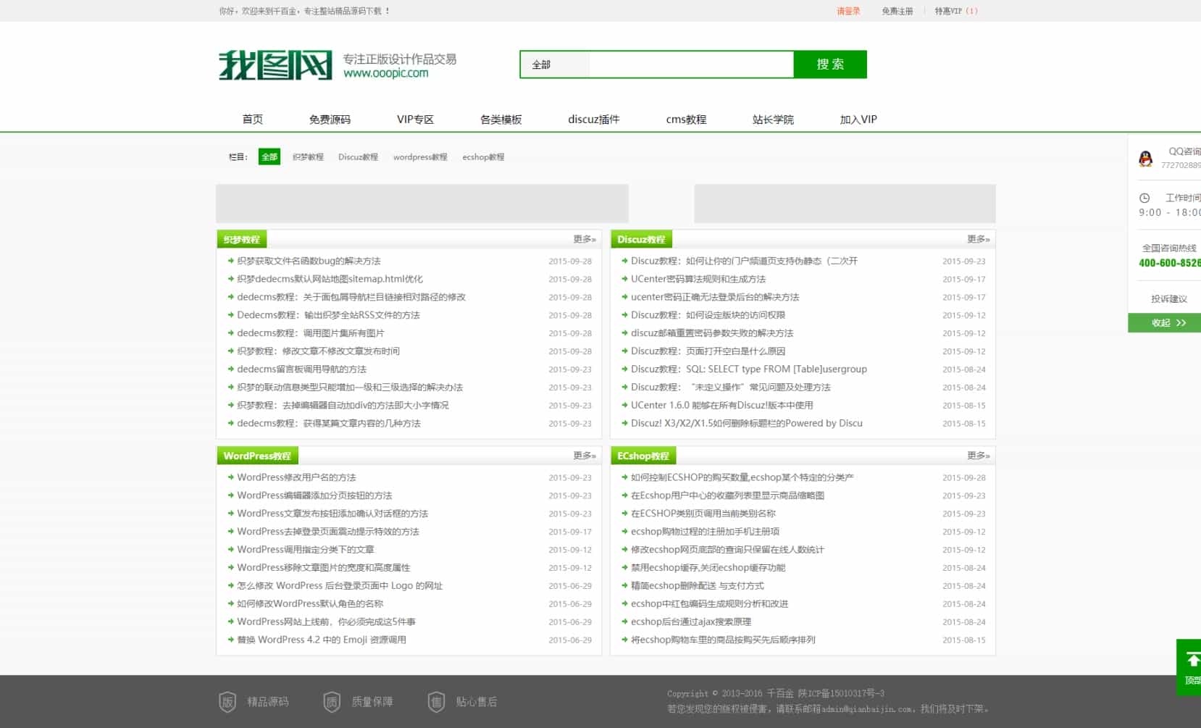The image size is (1201, 728).
Task: Click 更多 in the Discuz教程 panel
Action: coord(979,239)
